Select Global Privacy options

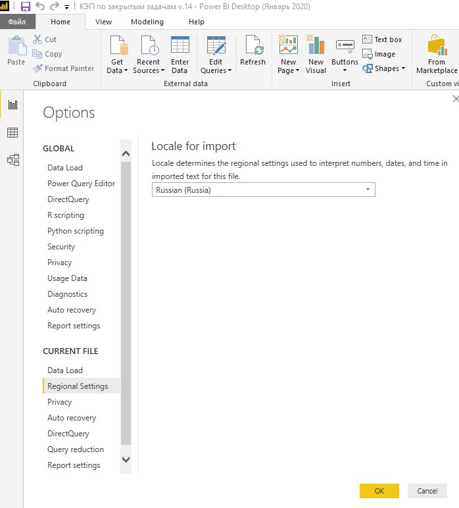pyautogui.click(x=60, y=263)
